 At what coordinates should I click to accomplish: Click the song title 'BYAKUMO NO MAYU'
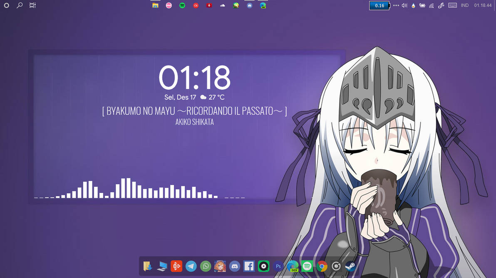coord(141,111)
